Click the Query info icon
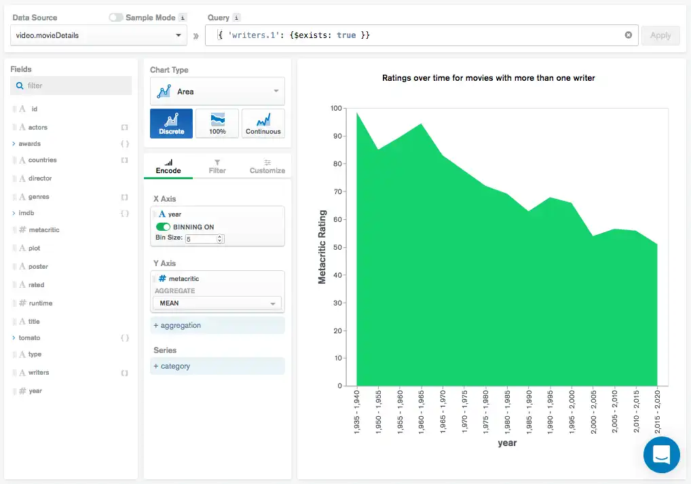 point(236,18)
